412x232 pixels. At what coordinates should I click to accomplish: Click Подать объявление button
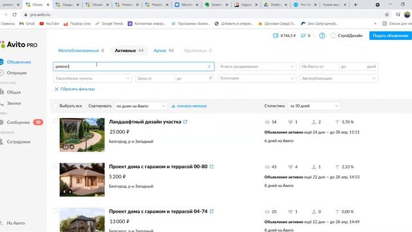(391, 35)
